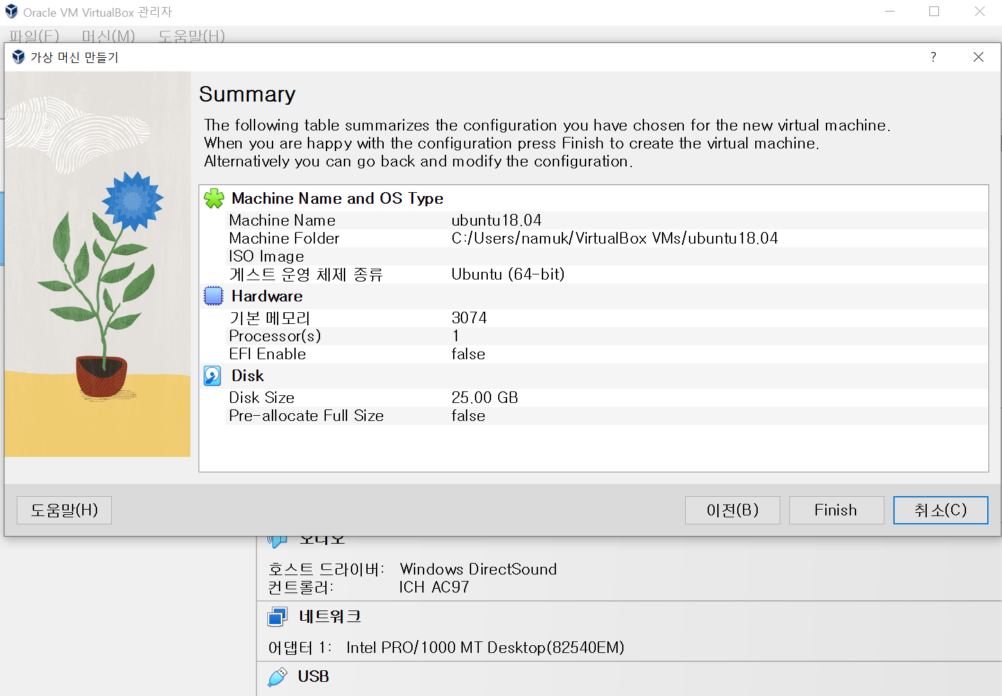Click the VirtualBox cube icon in dialog title
Screen dimensions: 1002x696
[x=19, y=57]
